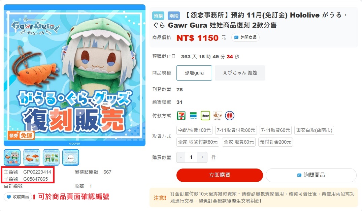Open the fourth thumbnail showing 2025
This screenshot has width=362, height=211.
click(71, 157)
